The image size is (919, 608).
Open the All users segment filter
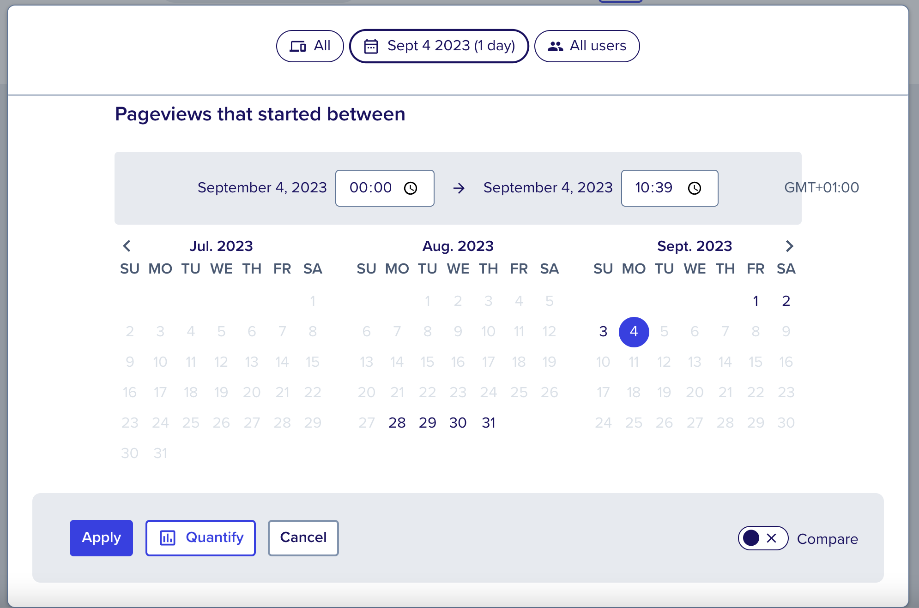point(587,46)
